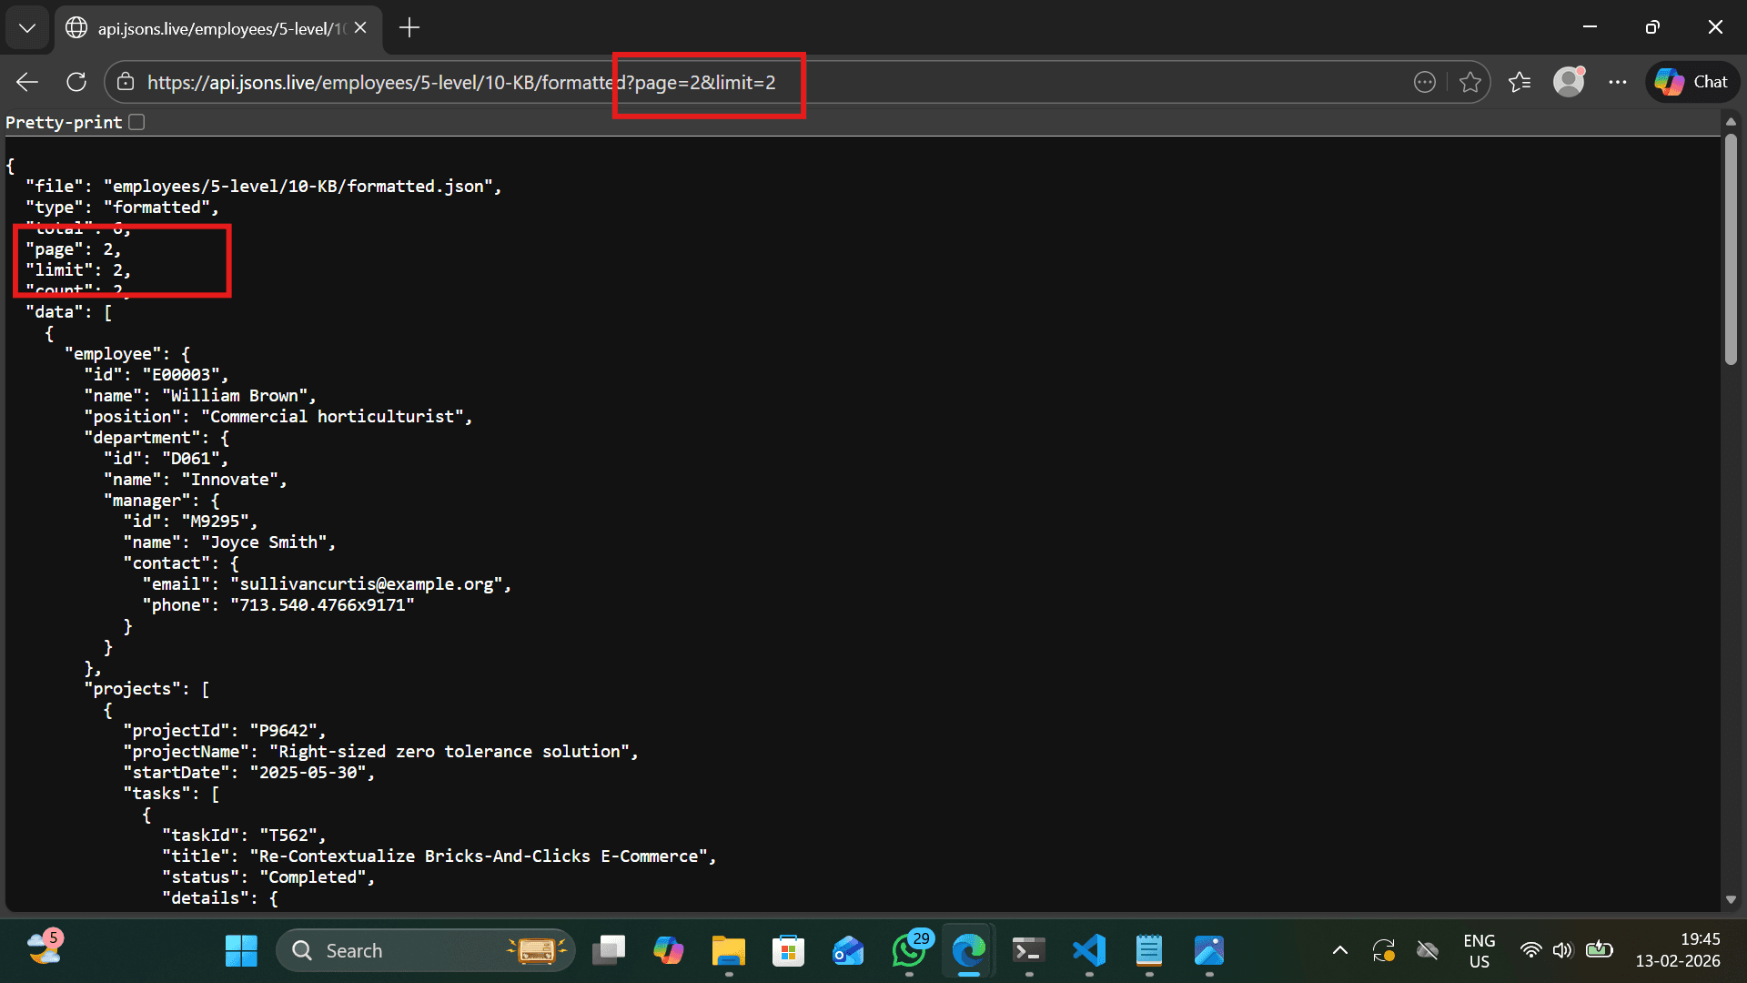Open the tab actions dropdown arrow
1747x983 pixels.
pyautogui.click(x=27, y=28)
